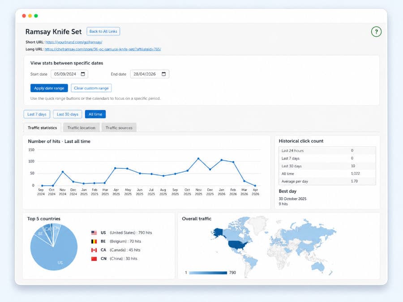Click the Nov 2025 peak data point
403x302 pixels.
tap(198, 159)
